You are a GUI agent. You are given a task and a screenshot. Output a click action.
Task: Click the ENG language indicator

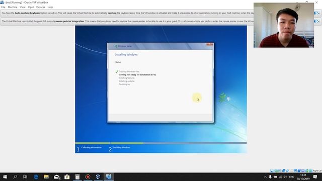(x=292, y=176)
